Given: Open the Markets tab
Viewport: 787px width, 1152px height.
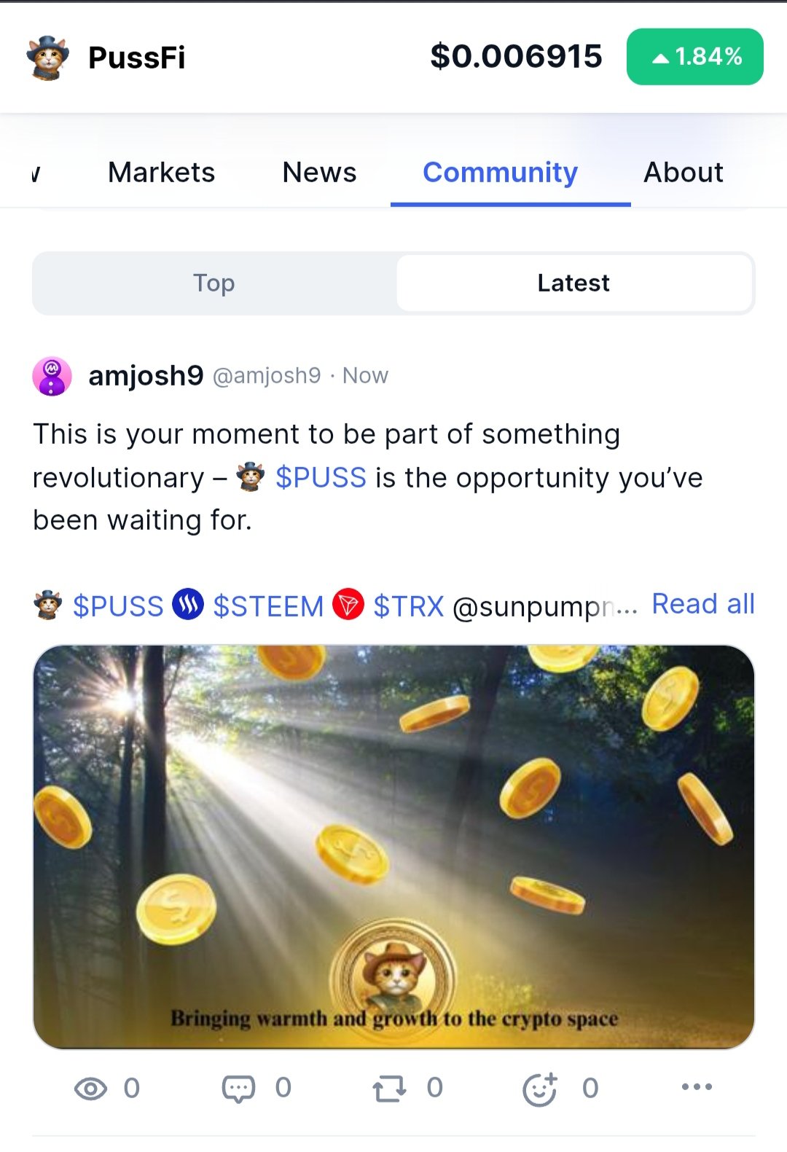Looking at the screenshot, I should [x=161, y=173].
